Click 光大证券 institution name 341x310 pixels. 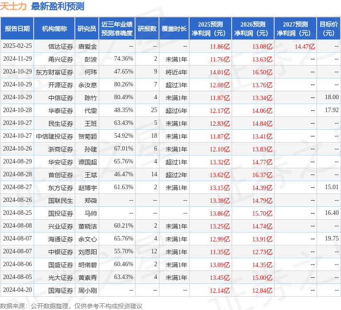pyautogui.click(x=61, y=277)
